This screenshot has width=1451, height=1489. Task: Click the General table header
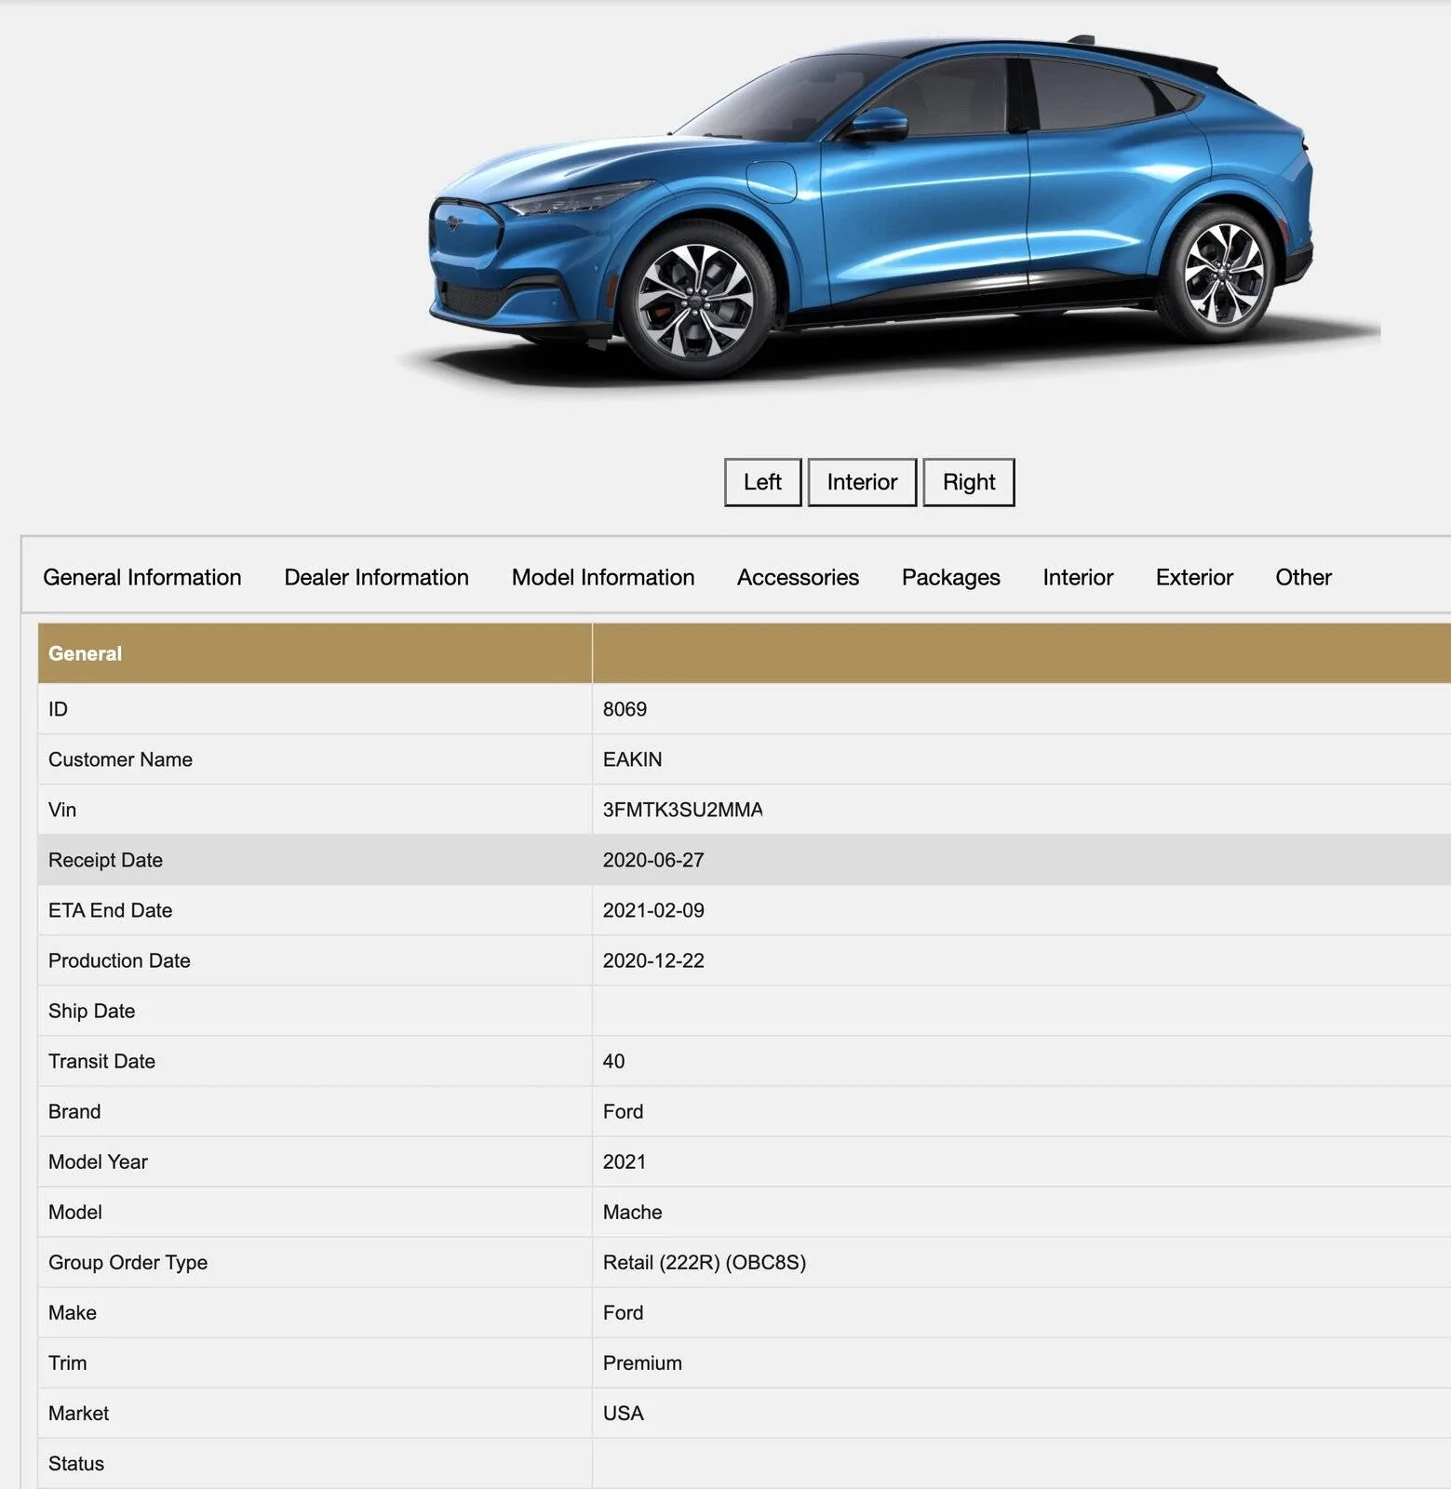coord(85,653)
